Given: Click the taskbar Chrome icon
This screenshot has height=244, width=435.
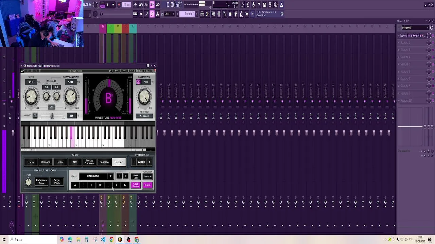Looking at the screenshot, I should (x=111, y=240).
